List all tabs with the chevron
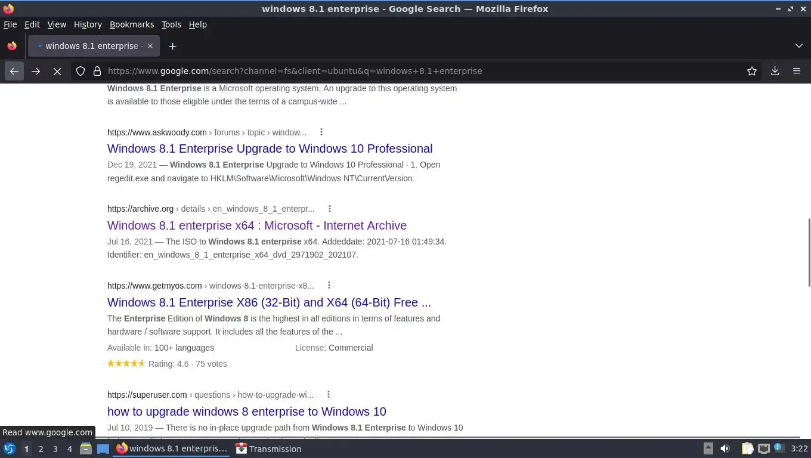This screenshot has width=811, height=458. click(x=799, y=46)
